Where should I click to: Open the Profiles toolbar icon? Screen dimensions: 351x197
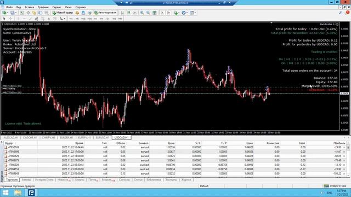coord(13,13)
